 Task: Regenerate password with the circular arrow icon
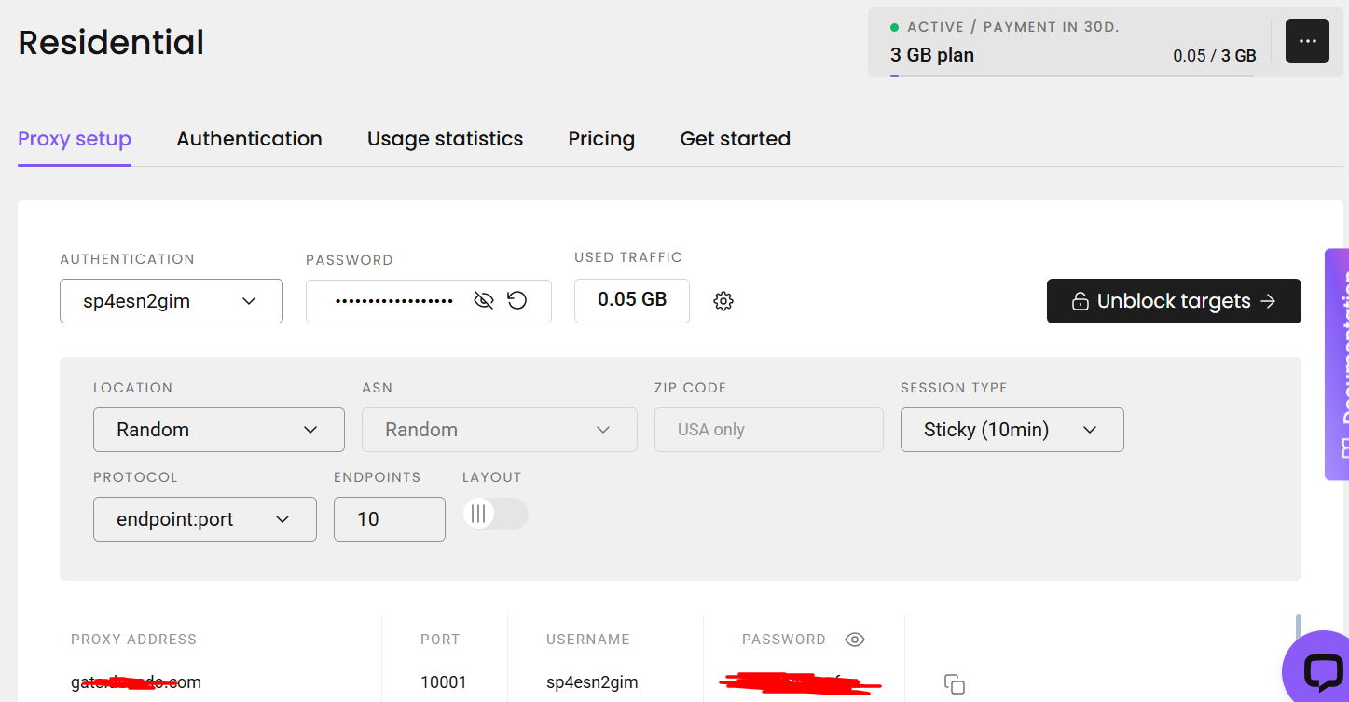(x=517, y=300)
